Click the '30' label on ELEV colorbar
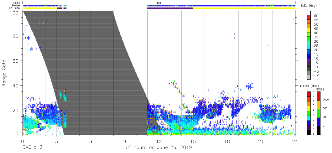Screen dimensions: 332x153 click(x=316, y=42)
